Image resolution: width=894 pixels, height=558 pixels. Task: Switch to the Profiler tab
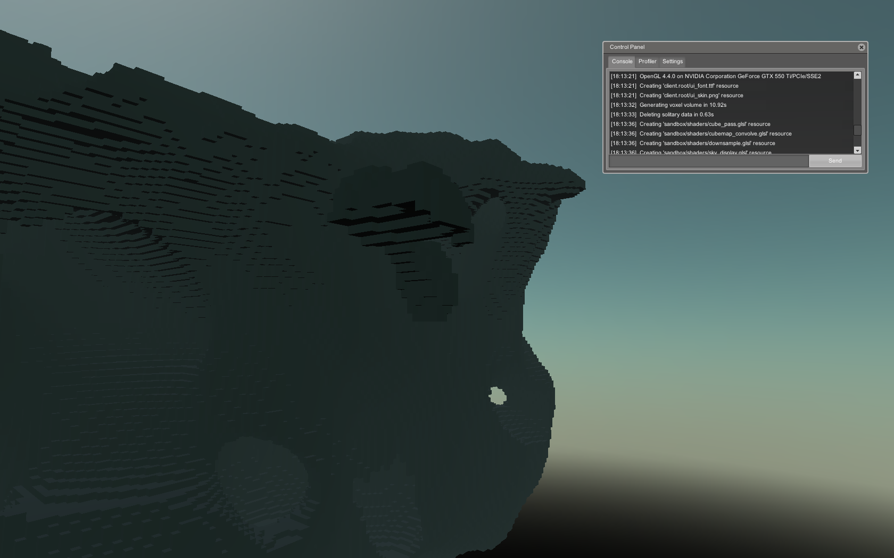647,62
